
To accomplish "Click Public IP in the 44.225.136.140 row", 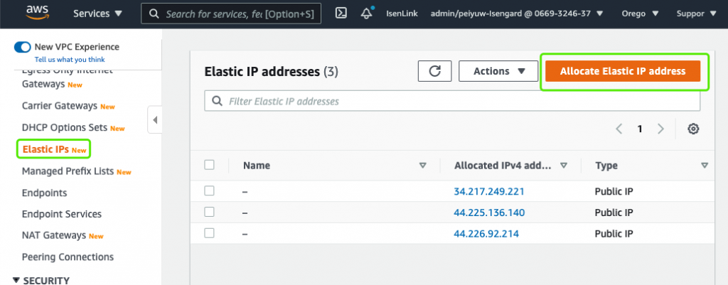I will pyautogui.click(x=614, y=213).
